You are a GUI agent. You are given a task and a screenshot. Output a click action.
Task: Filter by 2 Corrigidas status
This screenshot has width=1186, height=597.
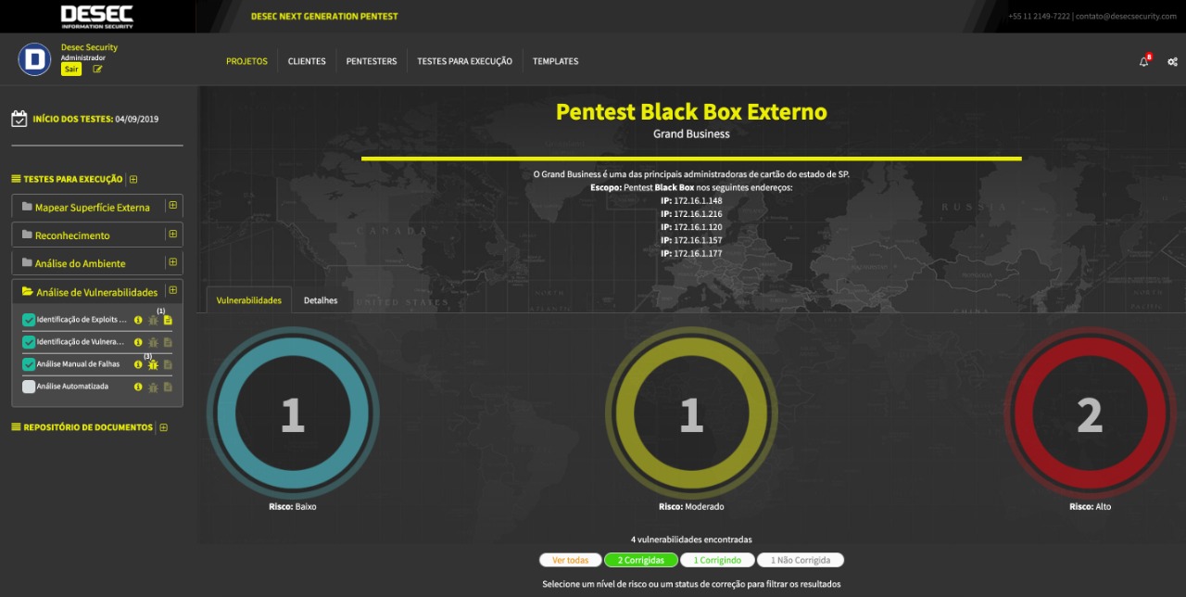point(641,560)
